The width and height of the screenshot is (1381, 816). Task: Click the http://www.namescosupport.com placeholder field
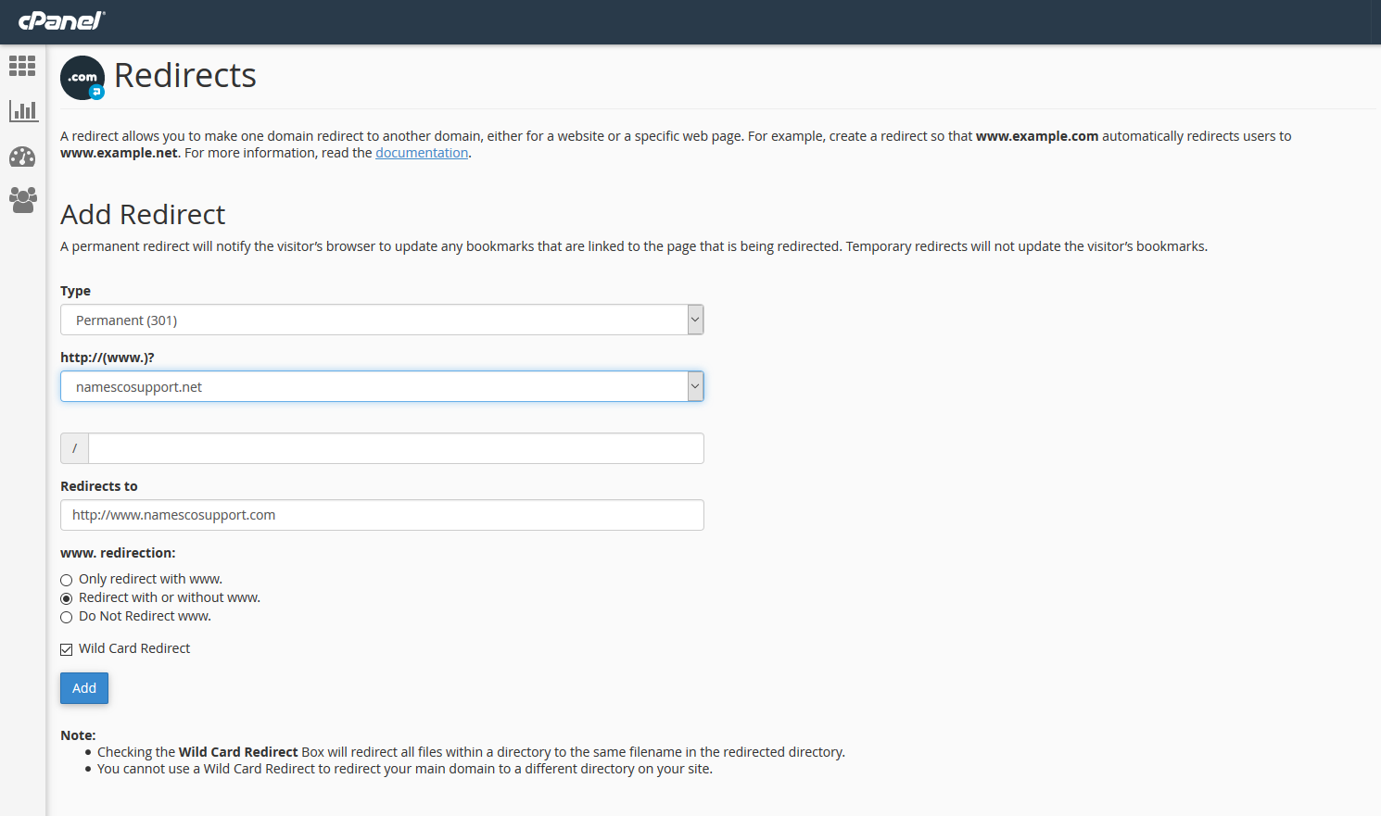click(x=382, y=515)
